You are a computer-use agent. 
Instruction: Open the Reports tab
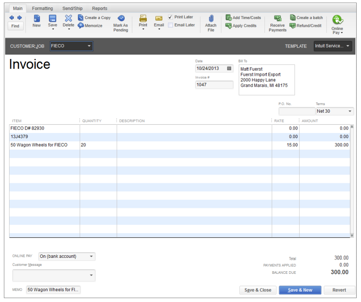[x=100, y=9]
